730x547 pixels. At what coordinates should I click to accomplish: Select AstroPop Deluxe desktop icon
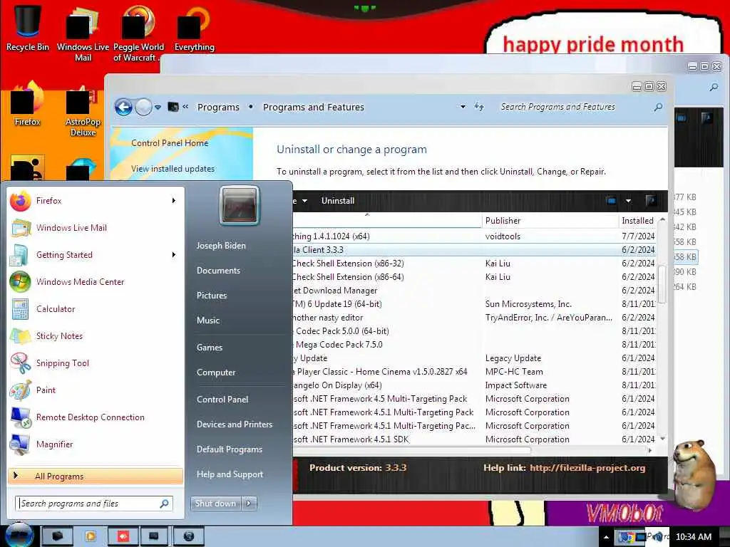83,112
